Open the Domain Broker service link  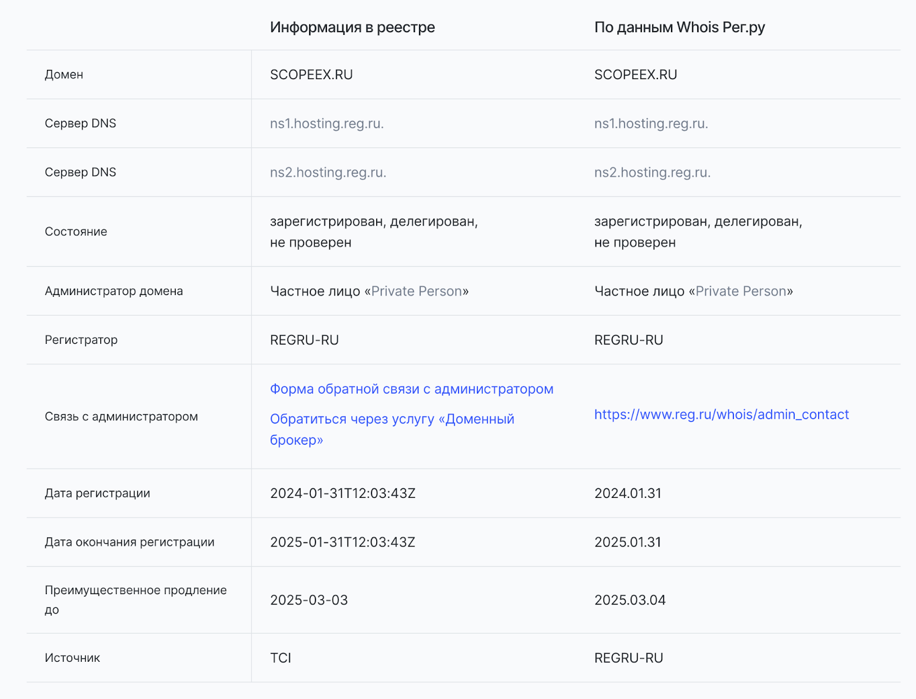point(392,429)
